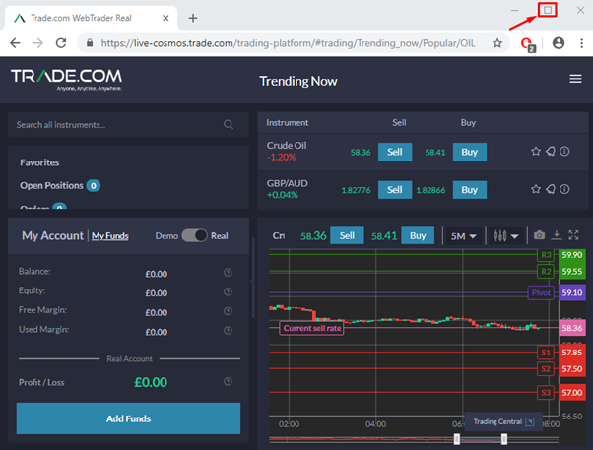Open the Open Positions list
This screenshot has width=593, height=450.
(51, 186)
